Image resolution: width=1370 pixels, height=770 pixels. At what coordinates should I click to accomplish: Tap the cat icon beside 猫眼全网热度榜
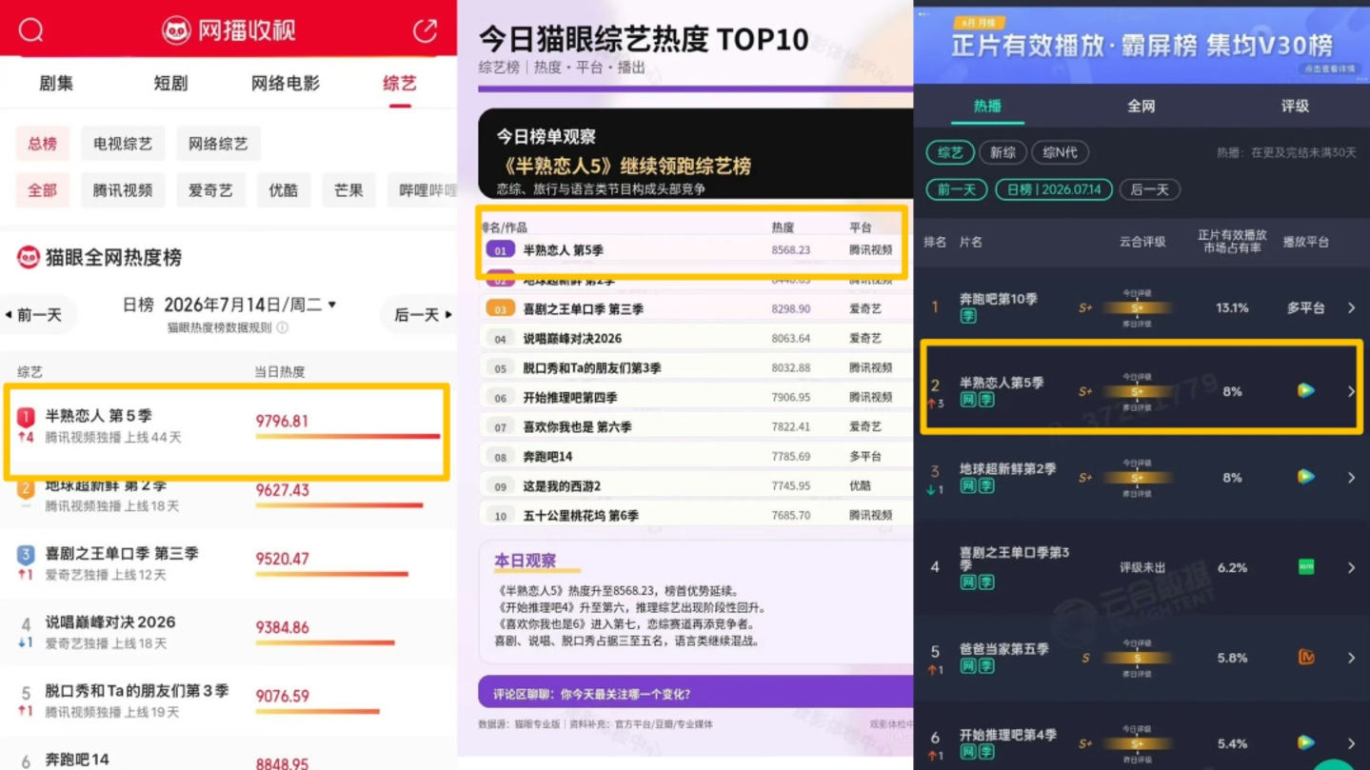coord(29,257)
